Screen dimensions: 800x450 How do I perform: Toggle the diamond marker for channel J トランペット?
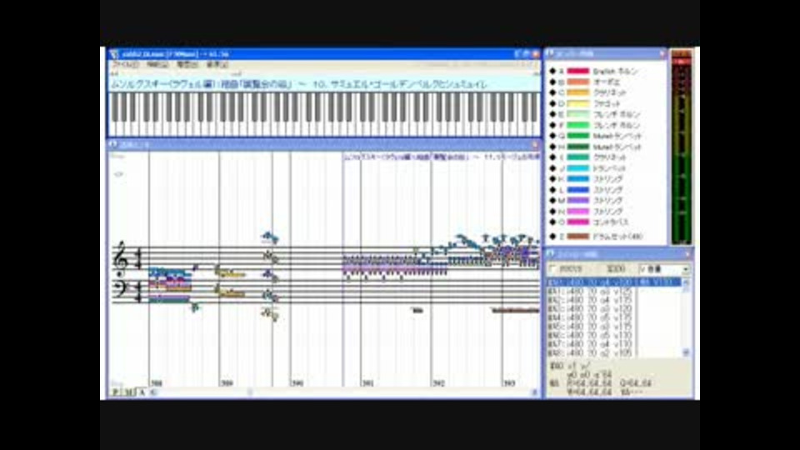tap(552, 167)
